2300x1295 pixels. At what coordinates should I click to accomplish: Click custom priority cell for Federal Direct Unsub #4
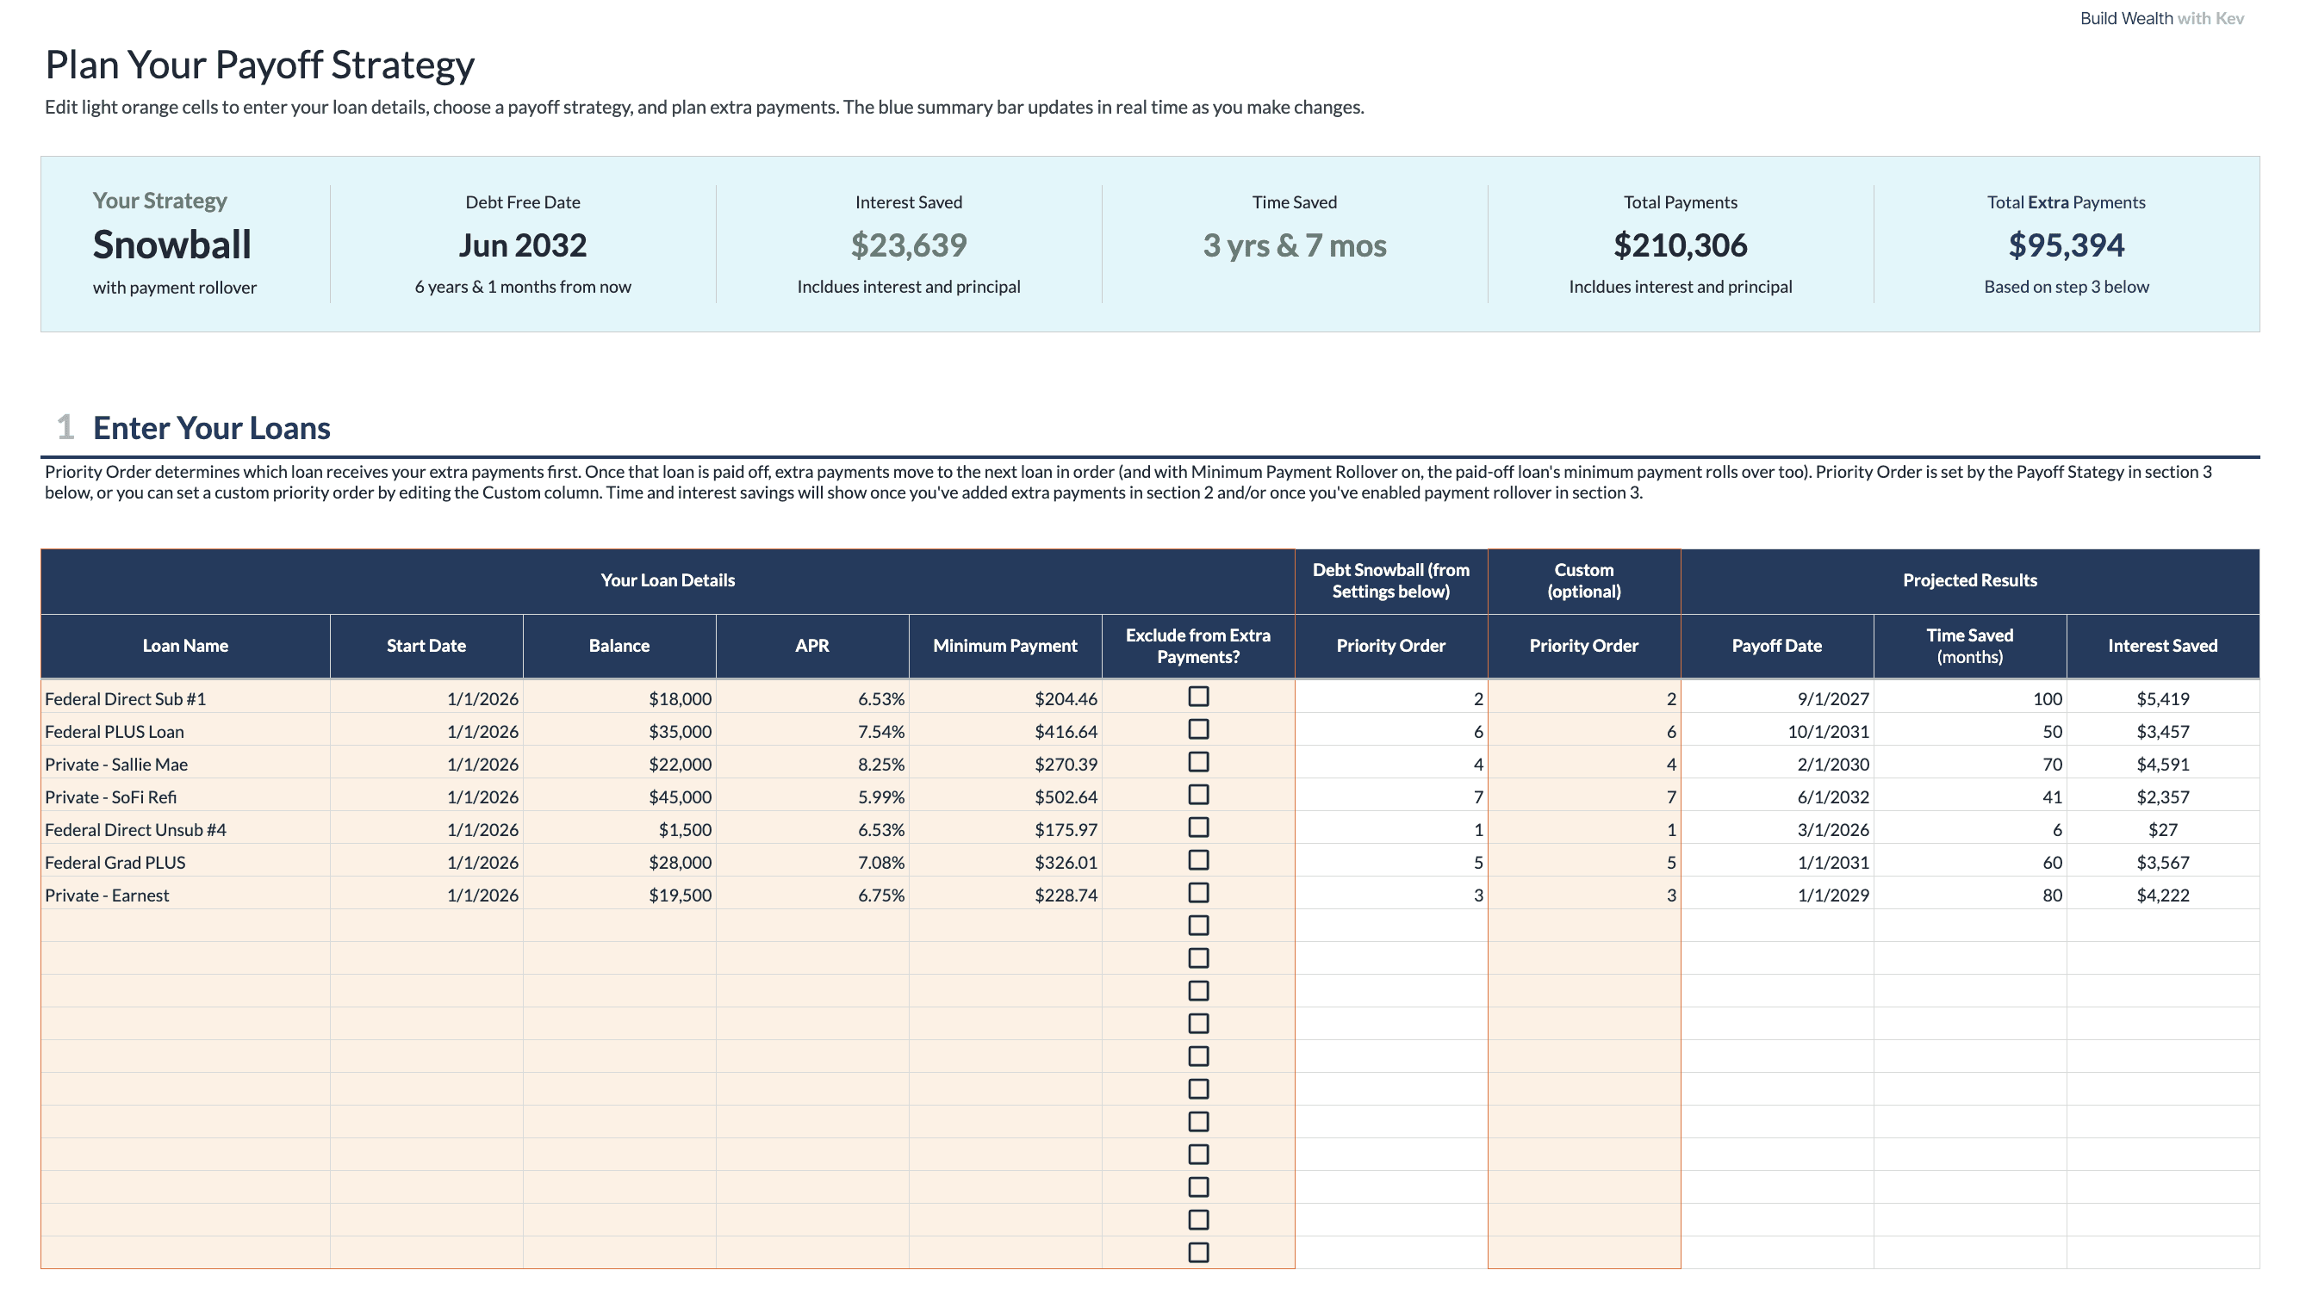pos(1583,830)
